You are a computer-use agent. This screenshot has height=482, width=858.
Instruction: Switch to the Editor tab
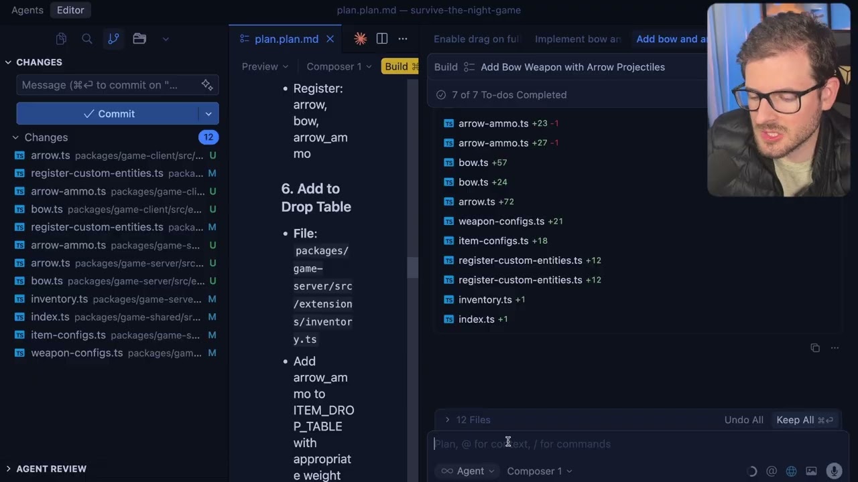pos(70,10)
